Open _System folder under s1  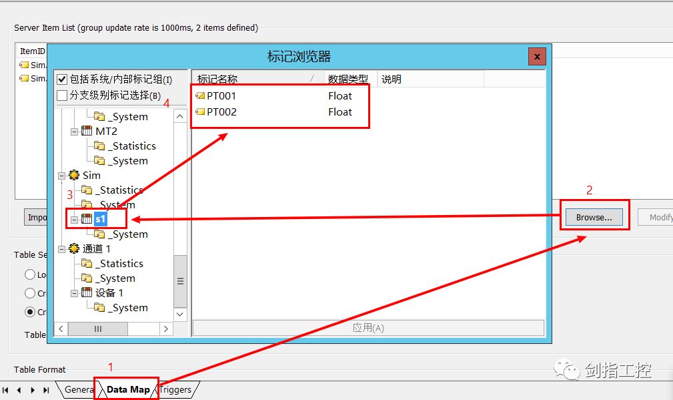[x=99, y=234]
